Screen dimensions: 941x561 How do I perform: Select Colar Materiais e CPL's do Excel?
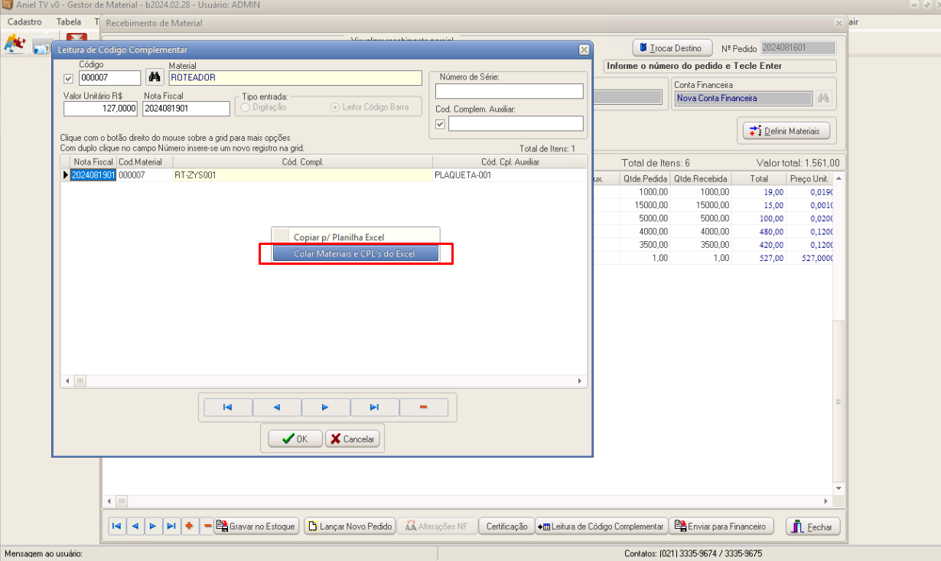[x=354, y=253]
